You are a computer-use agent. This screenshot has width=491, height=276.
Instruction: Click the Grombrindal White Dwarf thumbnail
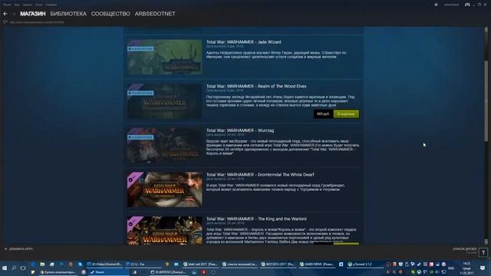click(x=165, y=189)
